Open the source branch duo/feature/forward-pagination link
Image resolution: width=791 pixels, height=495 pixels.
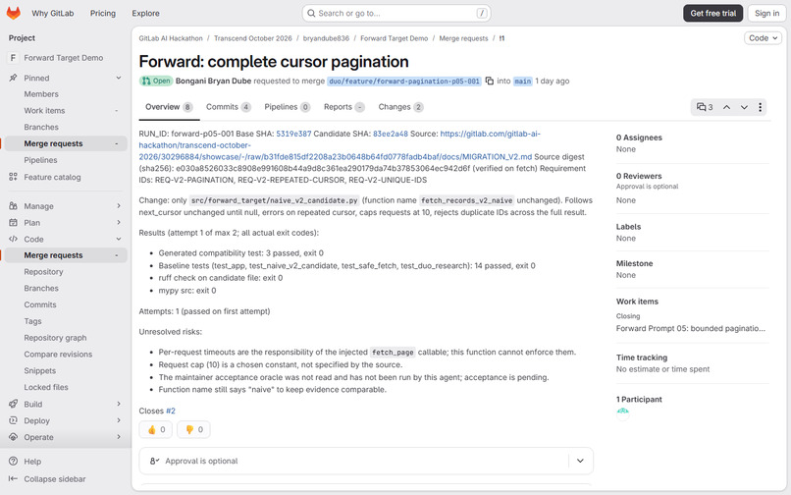pyautogui.click(x=404, y=81)
